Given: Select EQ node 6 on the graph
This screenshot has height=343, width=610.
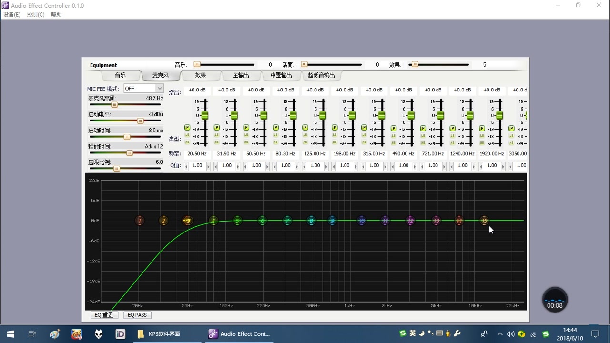Looking at the screenshot, I should pyautogui.click(x=262, y=221).
